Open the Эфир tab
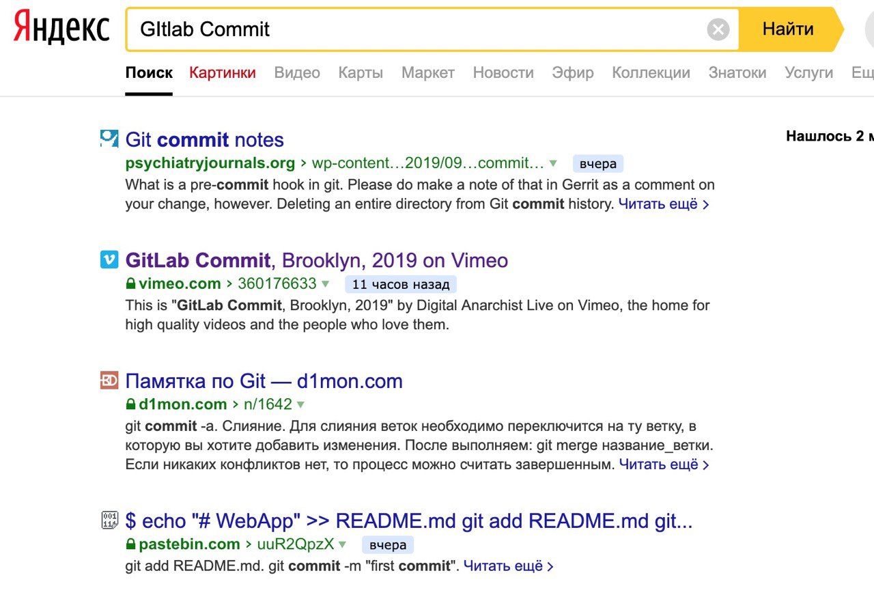The height and width of the screenshot is (599, 874). click(573, 72)
